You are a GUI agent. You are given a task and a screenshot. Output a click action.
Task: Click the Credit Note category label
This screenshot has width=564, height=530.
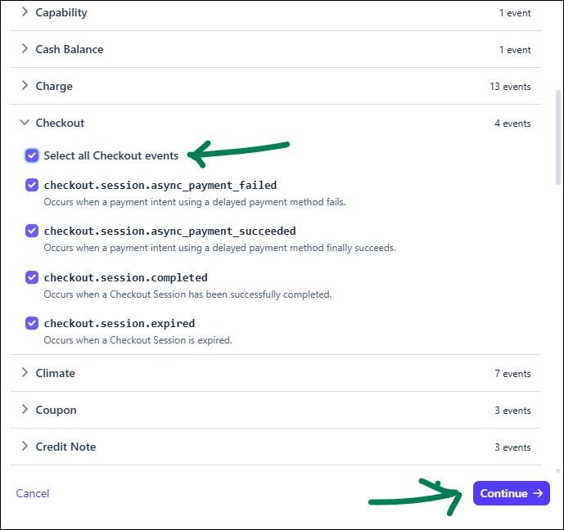coord(65,447)
